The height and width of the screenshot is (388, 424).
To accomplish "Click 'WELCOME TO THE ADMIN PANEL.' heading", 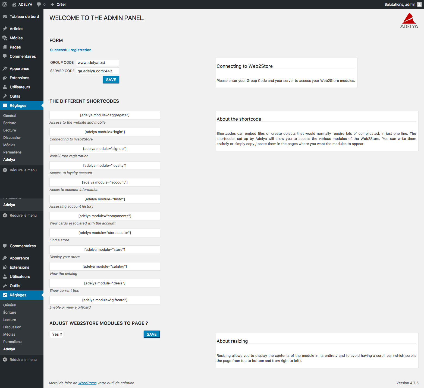I will point(97,18).
